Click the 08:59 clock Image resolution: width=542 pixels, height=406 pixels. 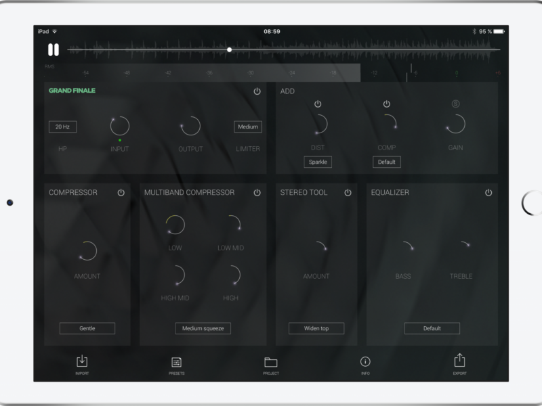pos(272,31)
